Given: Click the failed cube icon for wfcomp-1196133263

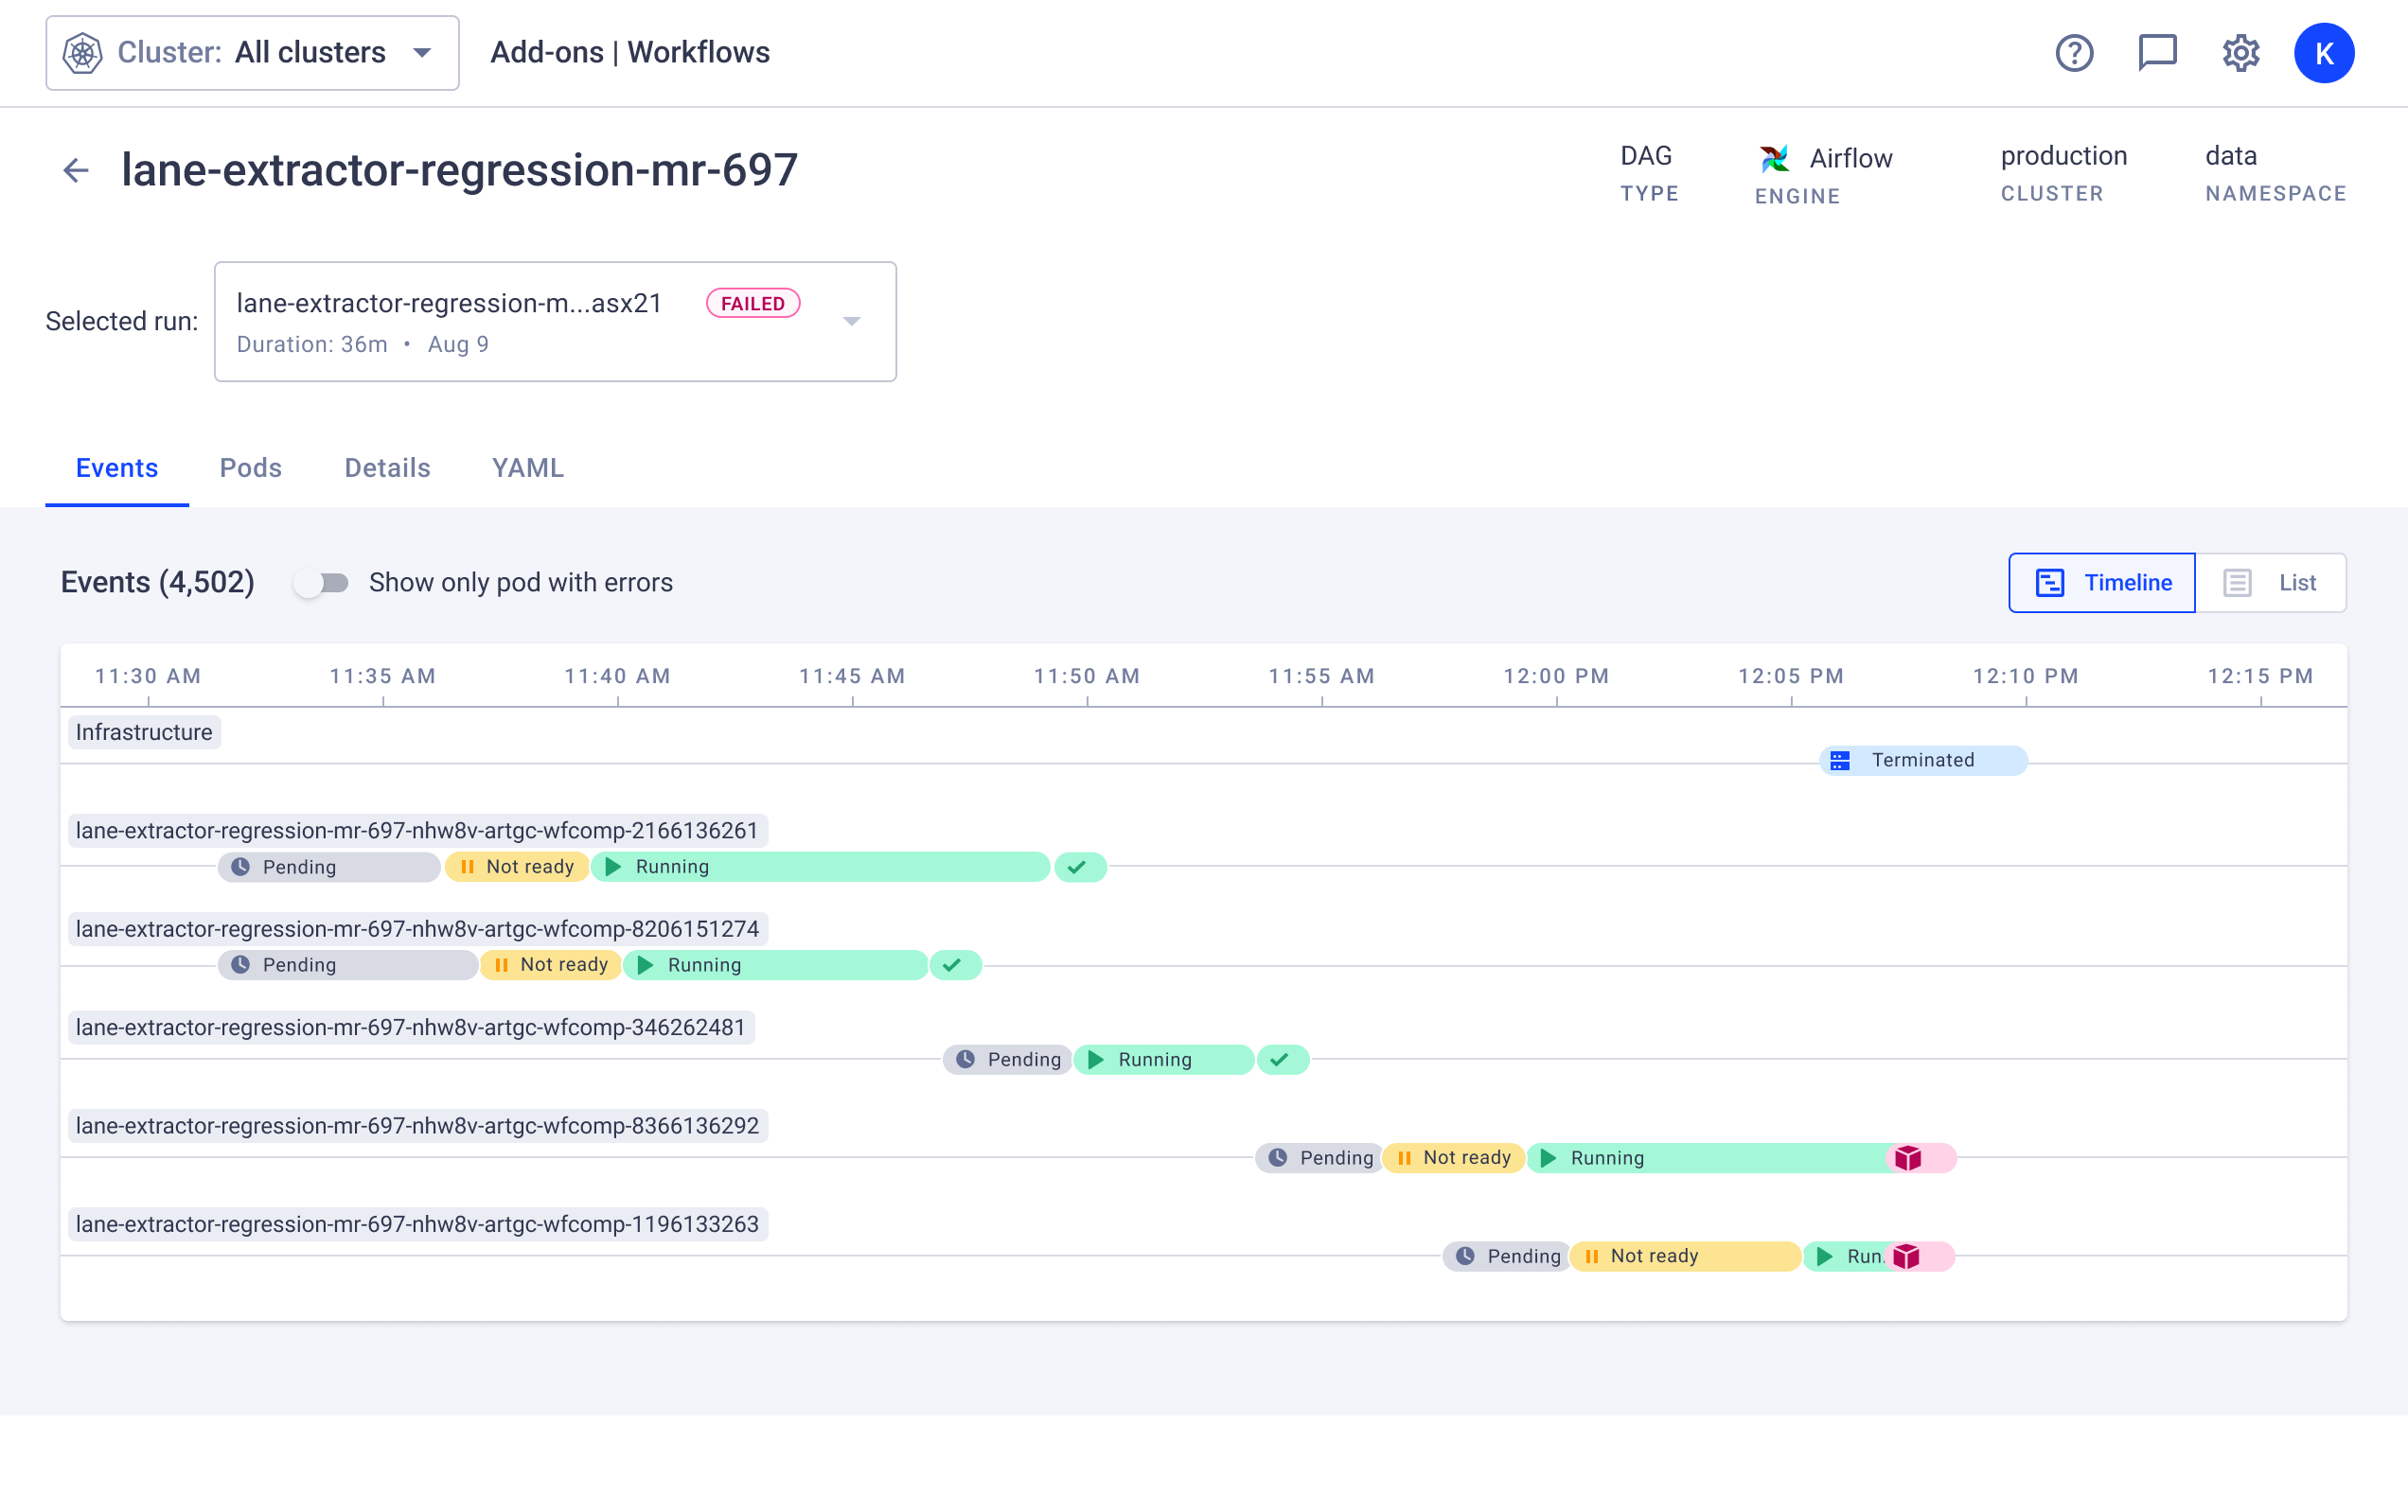Looking at the screenshot, I should [x=1907, y=1257].
